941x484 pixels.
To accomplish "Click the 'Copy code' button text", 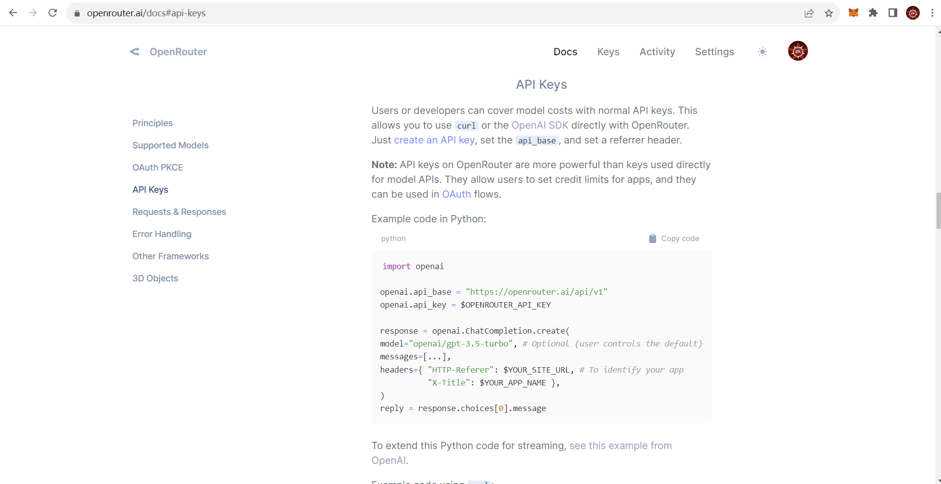I will coord(680,239).
